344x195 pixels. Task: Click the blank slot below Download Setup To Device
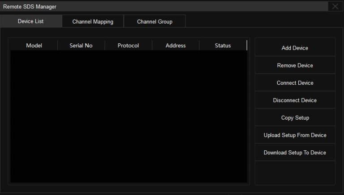pos(295,172)
